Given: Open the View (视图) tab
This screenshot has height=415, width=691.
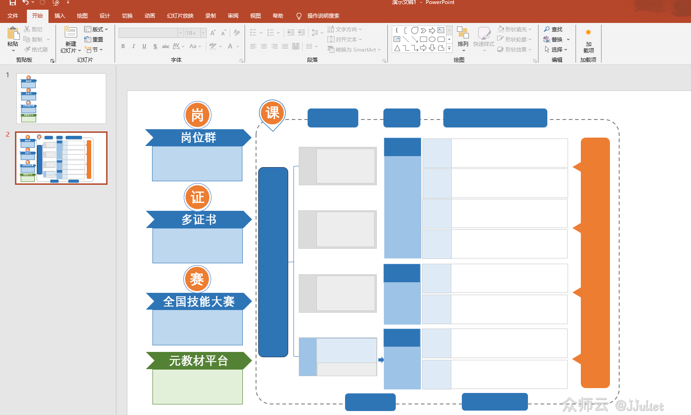Looking at the screenshot, I should (x=256, y=16).
